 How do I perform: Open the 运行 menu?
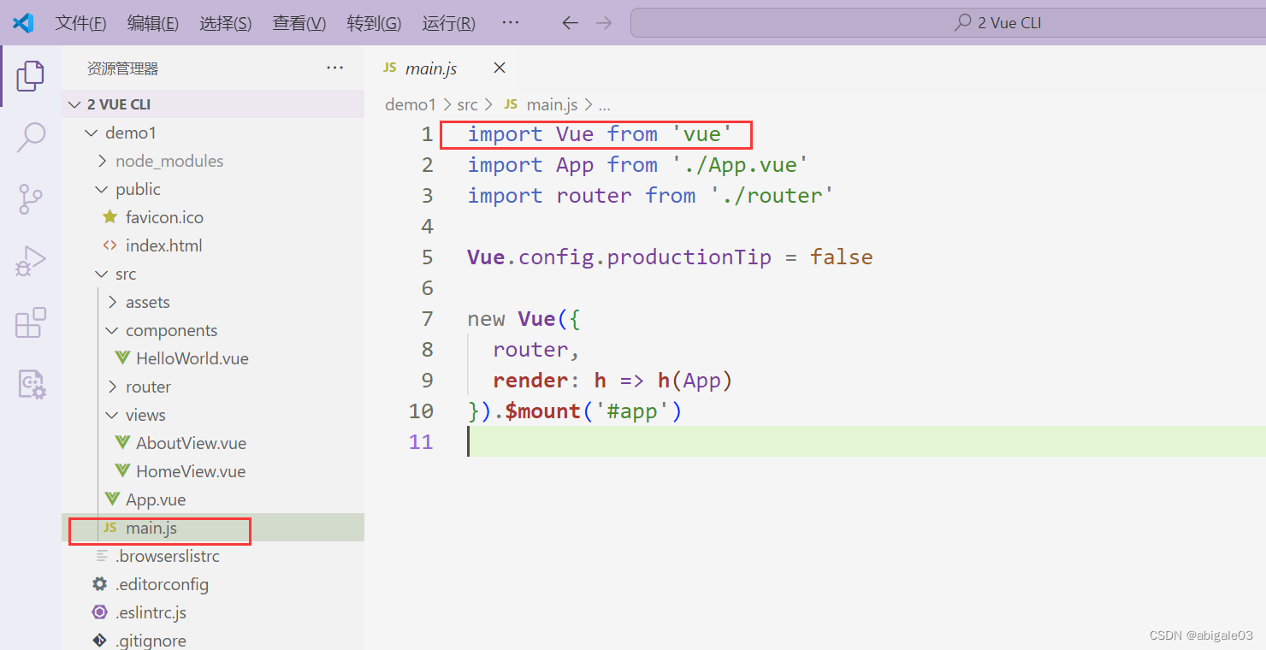[x=448, y=23]
